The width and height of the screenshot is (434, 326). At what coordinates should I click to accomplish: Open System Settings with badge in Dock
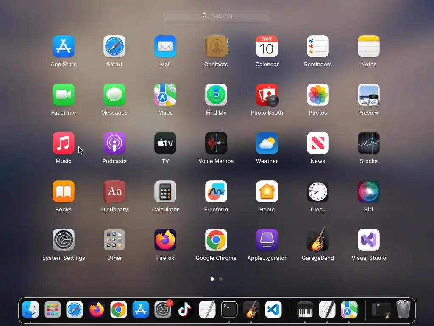pos(163,309)
